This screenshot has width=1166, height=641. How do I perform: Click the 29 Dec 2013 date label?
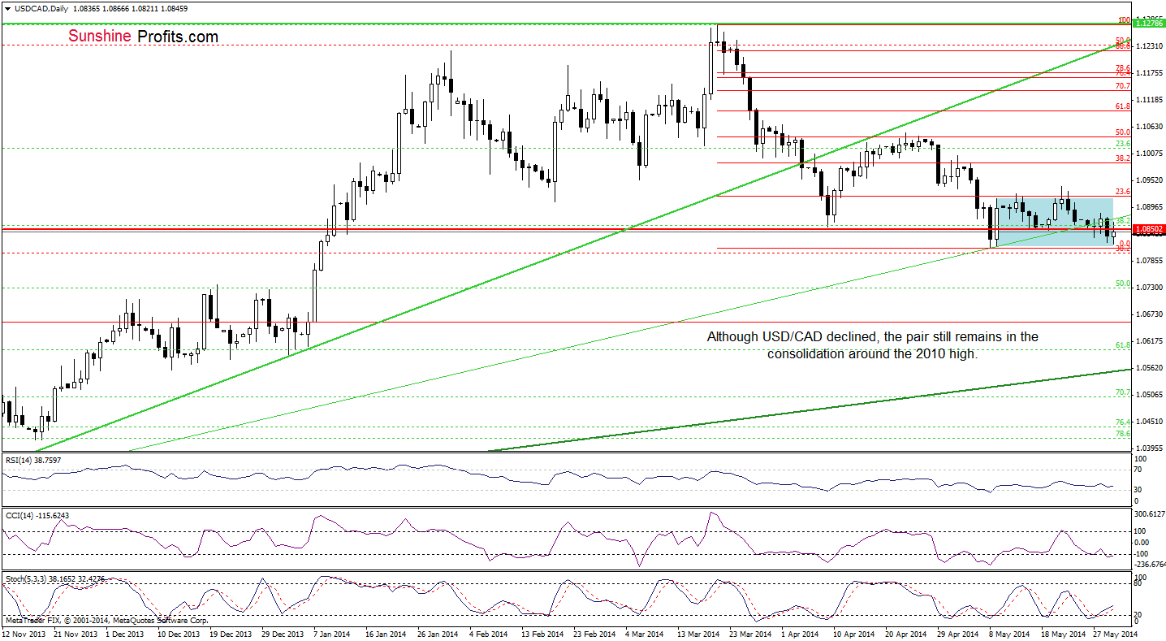[x=283, y=634]
